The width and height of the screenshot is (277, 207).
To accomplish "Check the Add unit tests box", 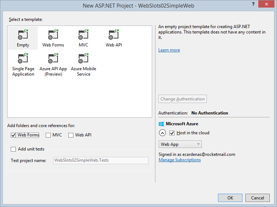I will tap(13, 149).
